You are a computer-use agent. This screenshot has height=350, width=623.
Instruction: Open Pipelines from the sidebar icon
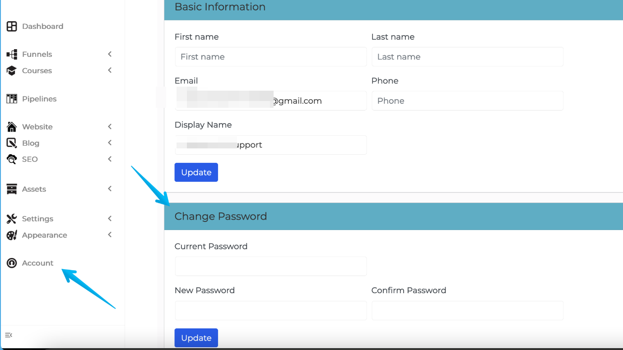tap(11, 98)
